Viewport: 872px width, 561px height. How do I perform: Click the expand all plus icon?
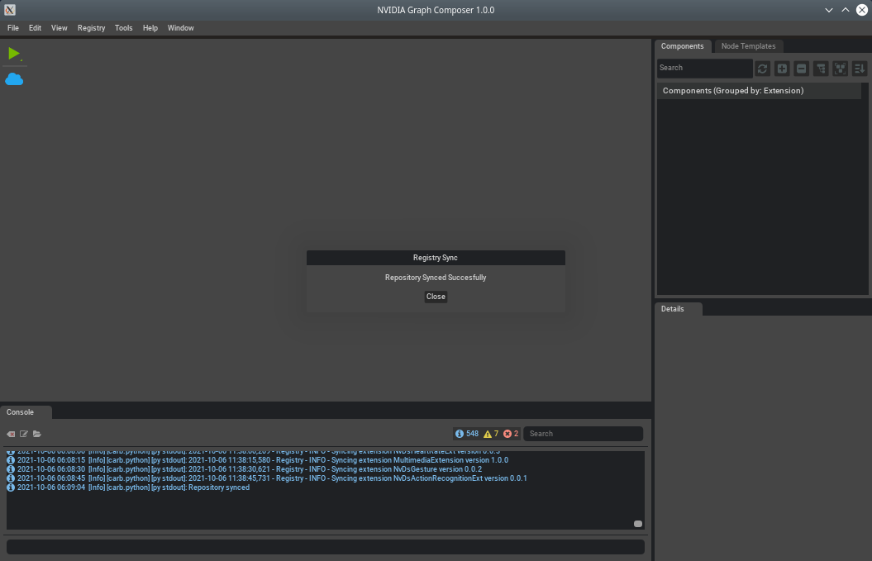[x=782, y=69]
